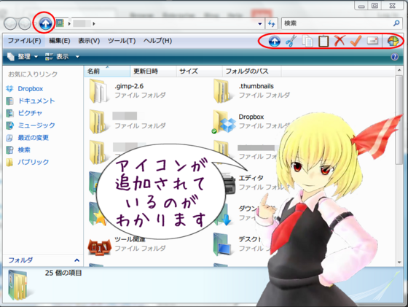Viewport: 408px width, 307px height.
Task: Click the 25 個の項目 status text
Action: coord(63,273)
